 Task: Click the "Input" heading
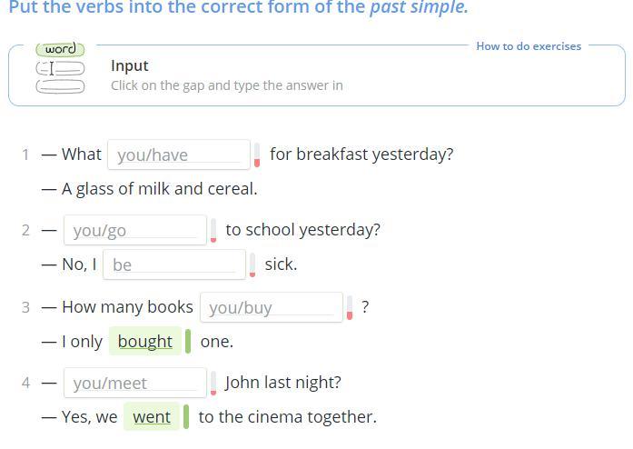129,65
